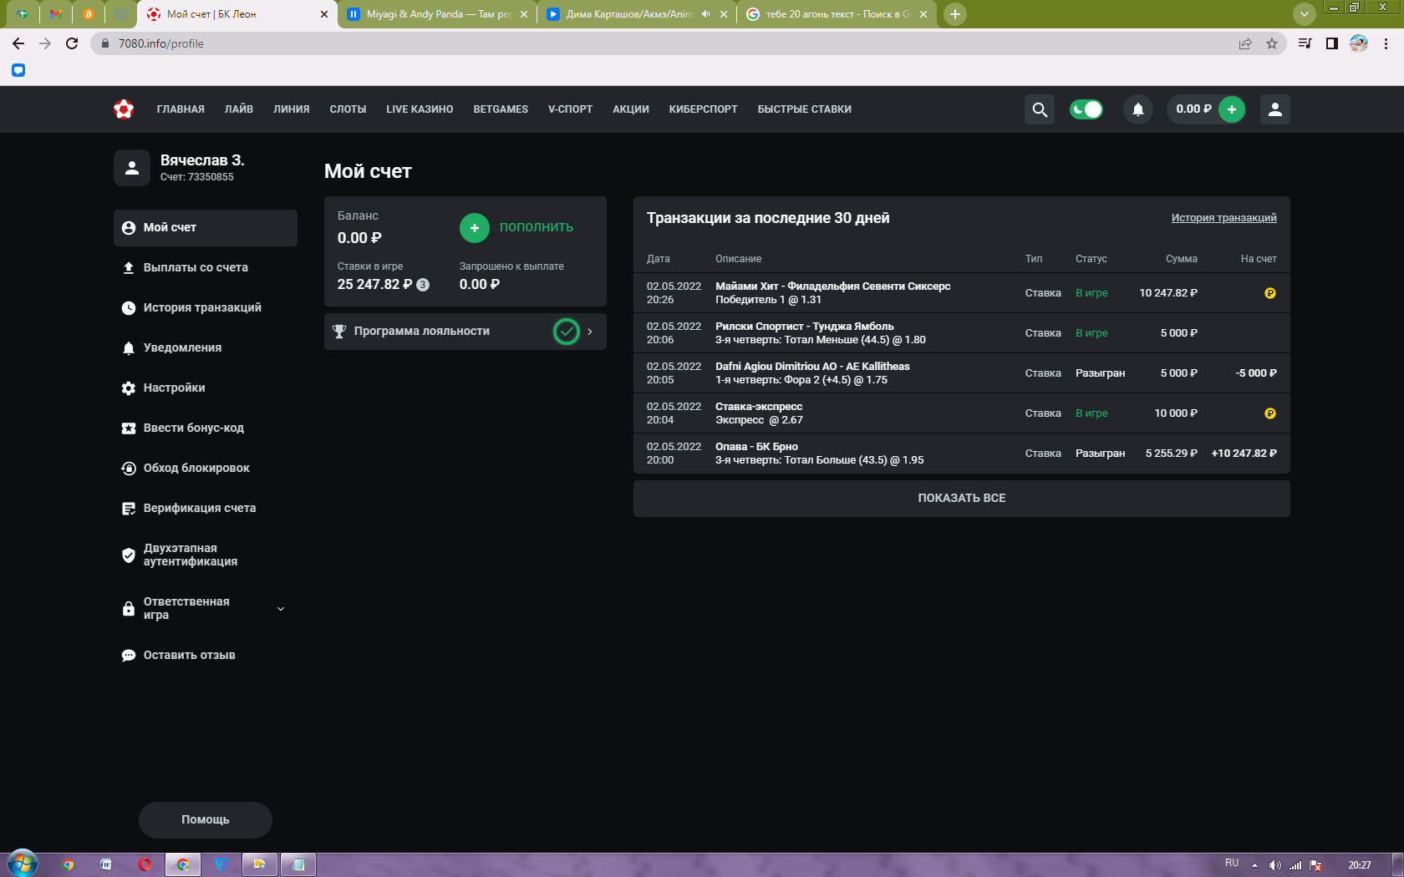Open СЛОТЫ in the top navigation
Screen dimensions: 1404x877
(348, 109)
